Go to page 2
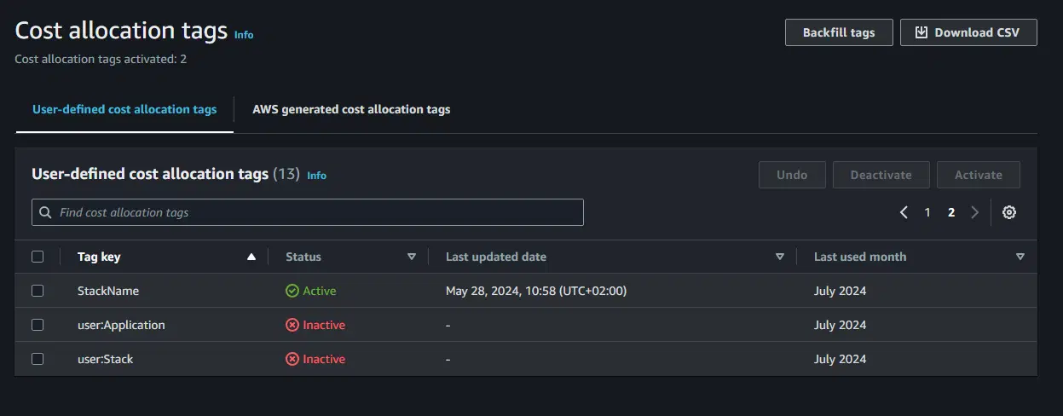The height and width of the screenshot is (416, 1063). point(951,212)
